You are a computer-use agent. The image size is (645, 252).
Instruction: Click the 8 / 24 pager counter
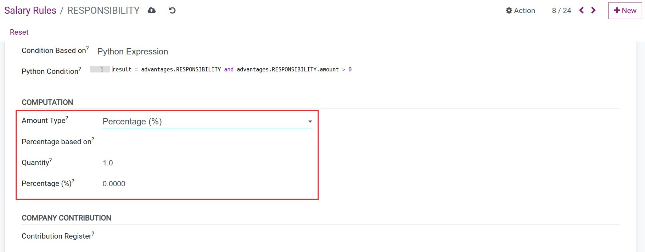(561, 11)
